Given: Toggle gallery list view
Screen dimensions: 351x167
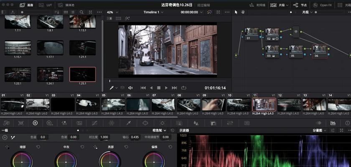Looking at the screenshot, I should pos(73,12).
